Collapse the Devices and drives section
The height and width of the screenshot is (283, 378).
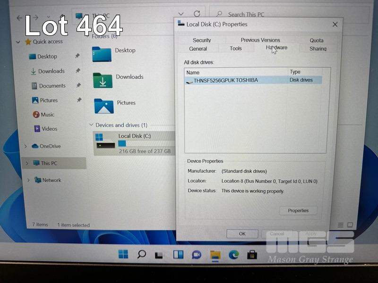click(91, 125)
